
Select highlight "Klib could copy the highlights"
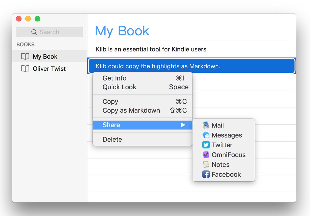coord(191,66)
